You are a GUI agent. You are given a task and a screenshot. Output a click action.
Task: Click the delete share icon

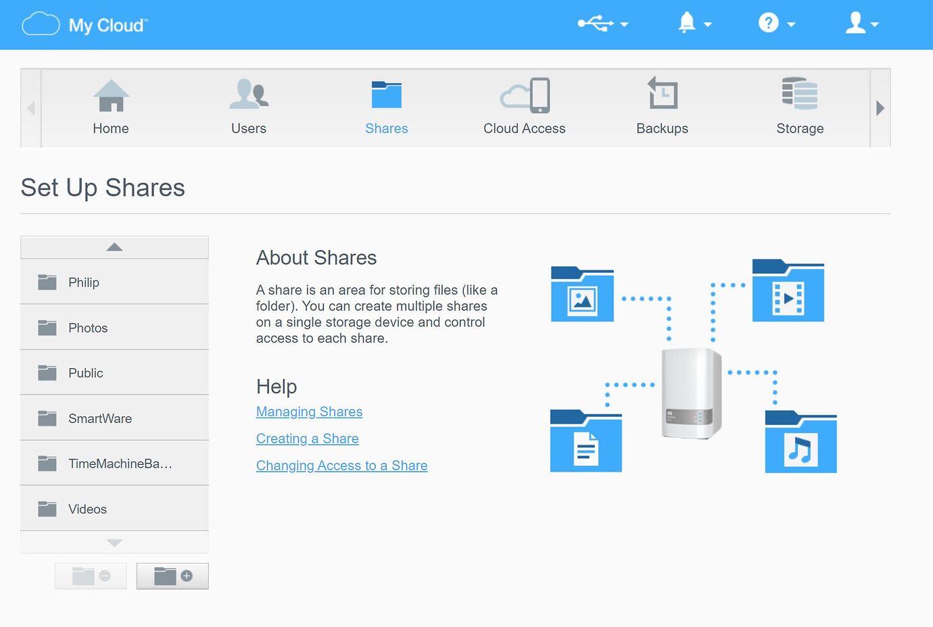point(91,576)
